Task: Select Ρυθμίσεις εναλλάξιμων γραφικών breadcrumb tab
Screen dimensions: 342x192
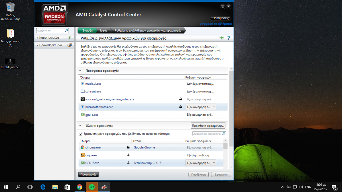Action: pos(148,30)
